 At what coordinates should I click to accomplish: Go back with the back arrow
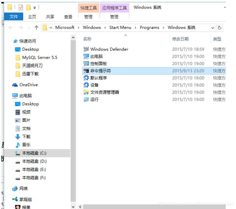[x=11, y=27]
